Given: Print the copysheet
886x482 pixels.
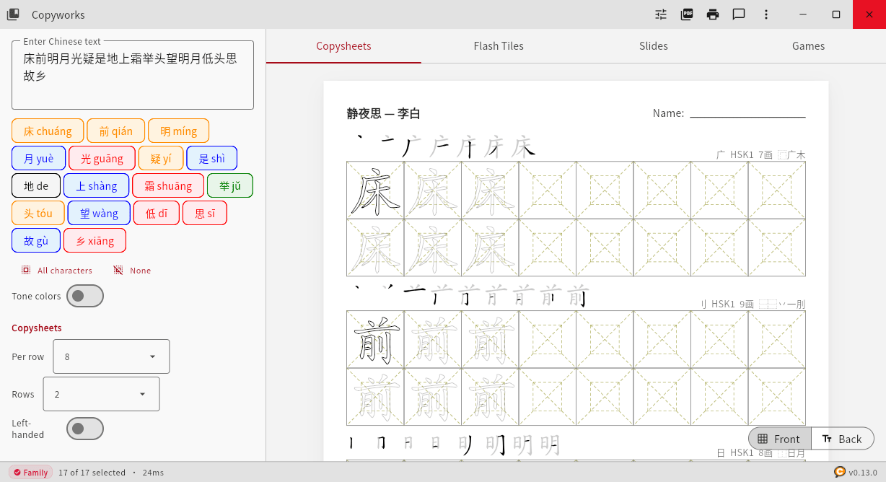Looking at the screenshot, I should (x=712, y=14).
